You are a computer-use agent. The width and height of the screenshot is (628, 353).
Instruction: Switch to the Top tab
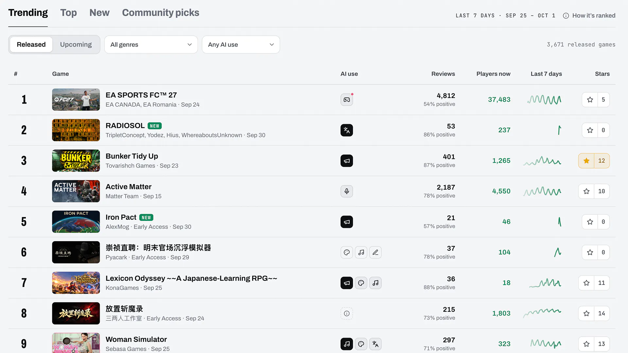point(68,13)
